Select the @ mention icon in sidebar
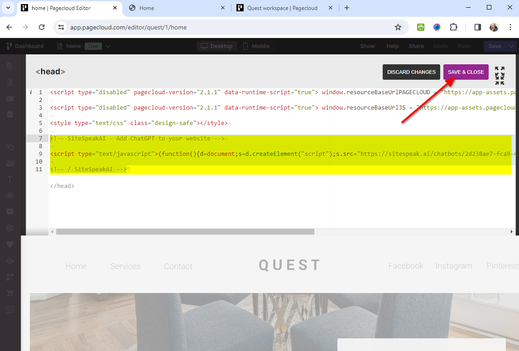 coord(10,228)
